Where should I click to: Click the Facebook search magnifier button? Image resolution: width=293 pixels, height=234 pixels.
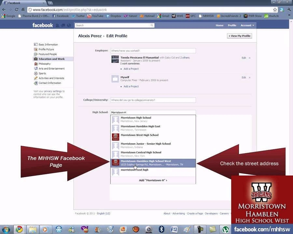click(152, 25)
